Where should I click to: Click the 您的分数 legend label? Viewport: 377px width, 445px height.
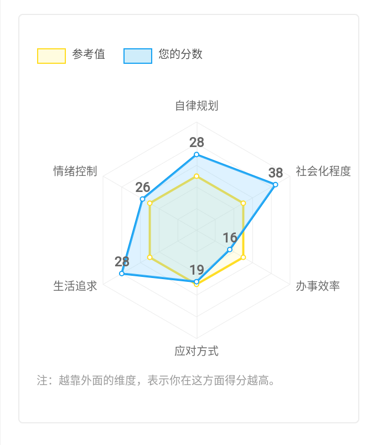(180, 54)
